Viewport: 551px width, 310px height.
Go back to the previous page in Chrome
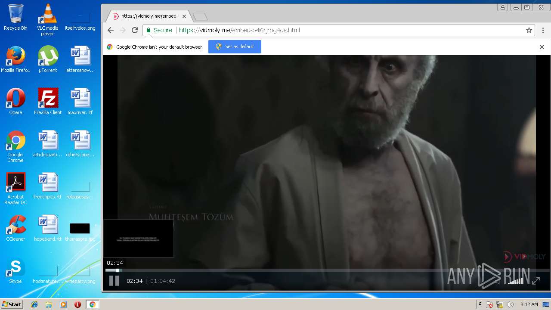click(111, 30)
